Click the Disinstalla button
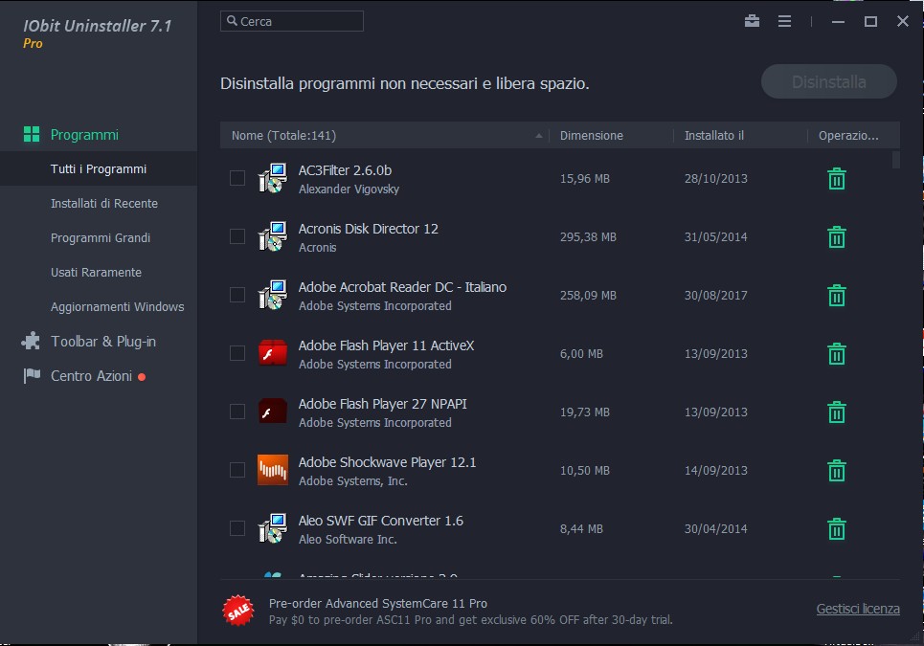The image size is (924, 646). (829, 82)
